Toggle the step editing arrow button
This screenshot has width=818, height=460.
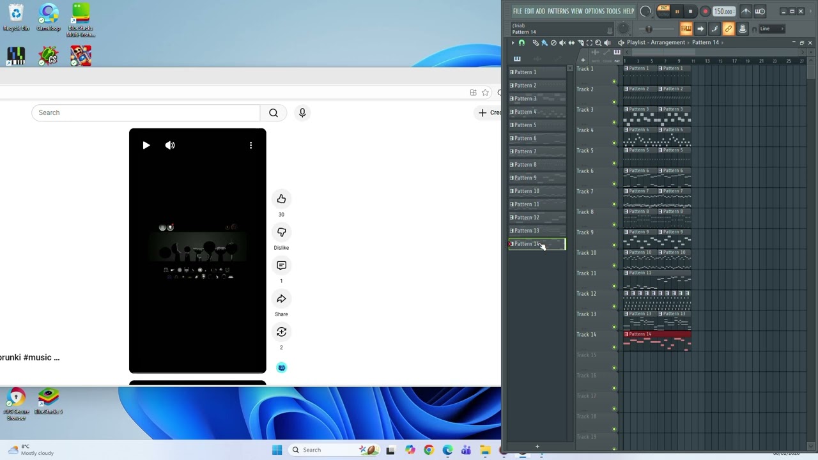click(700, 29)
